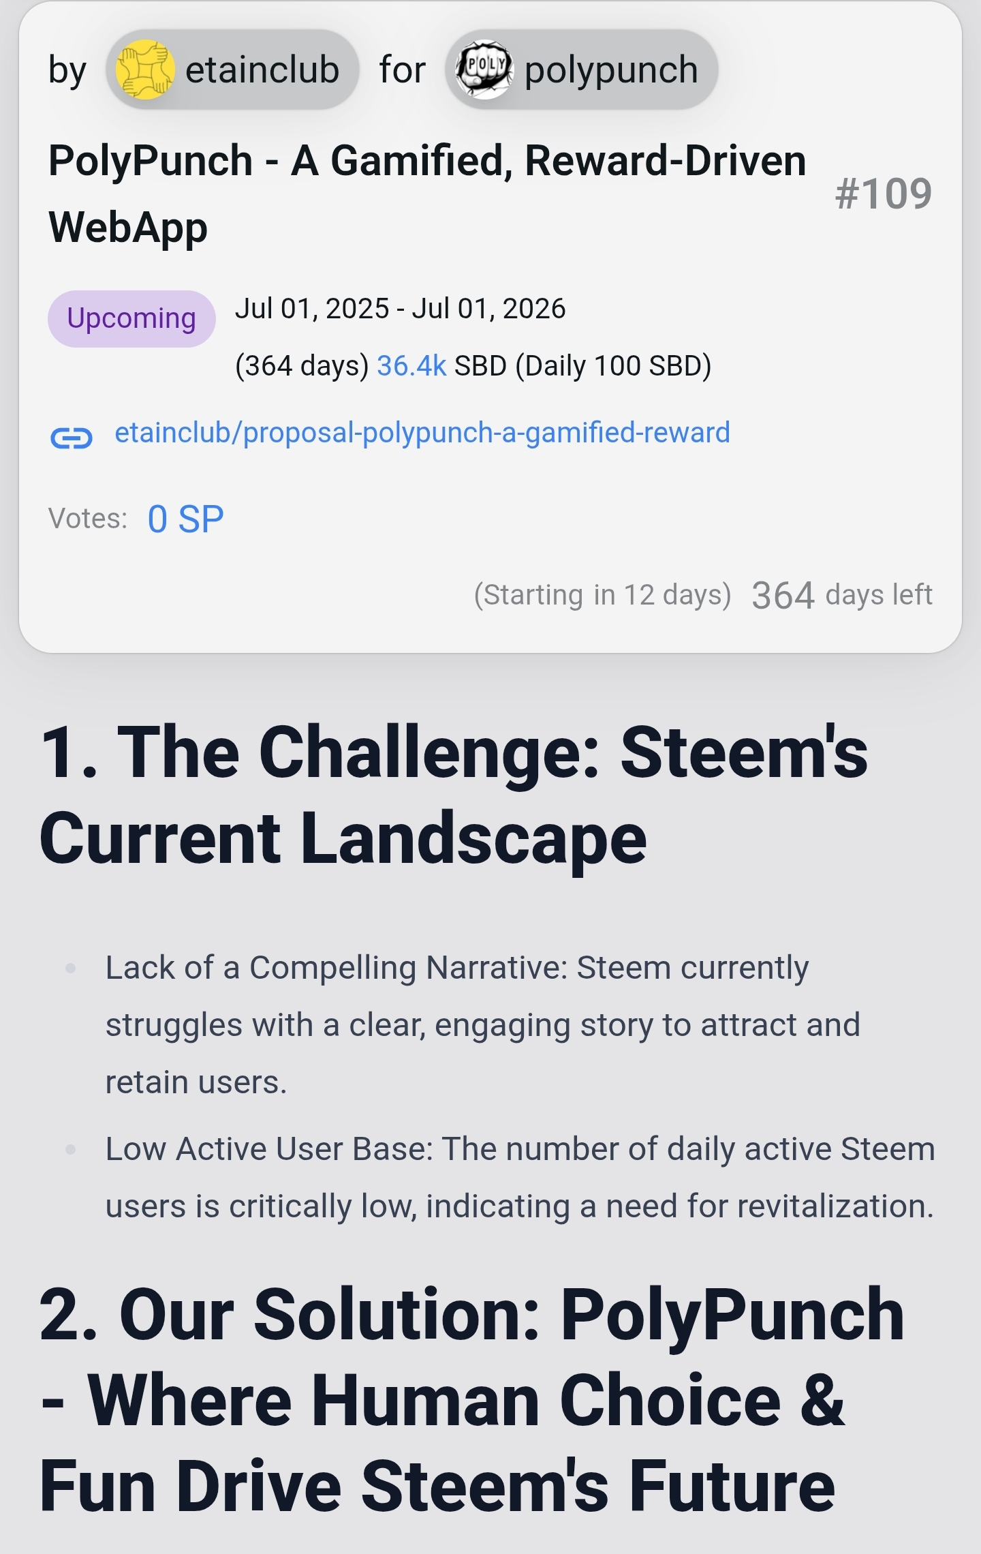
Task: Tap the Our Solution: PolyPunch heading
Action: [471, 1400]
